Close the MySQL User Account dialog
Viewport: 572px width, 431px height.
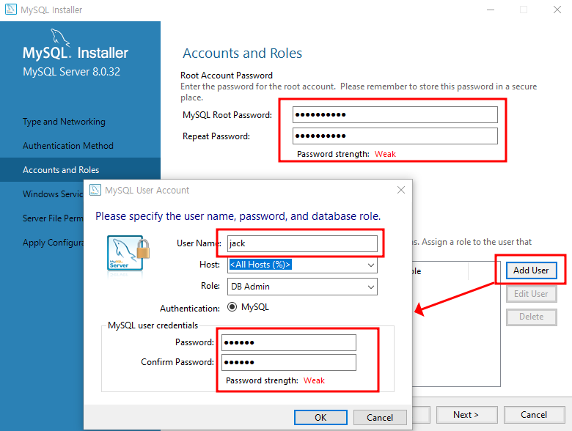[401, 190]
